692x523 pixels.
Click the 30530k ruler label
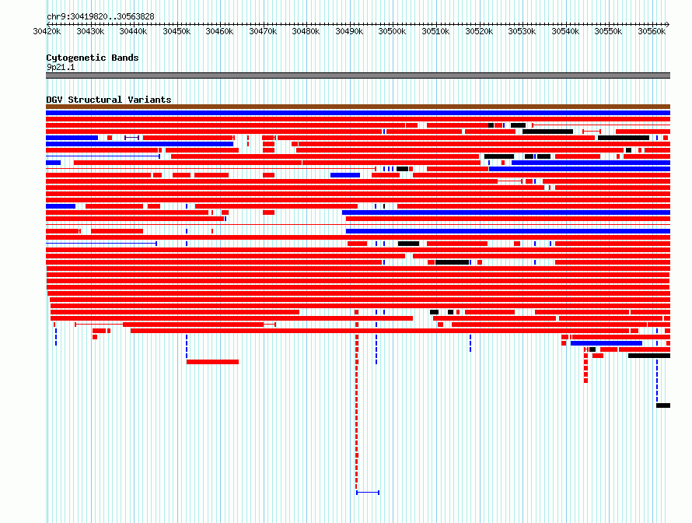522,31
